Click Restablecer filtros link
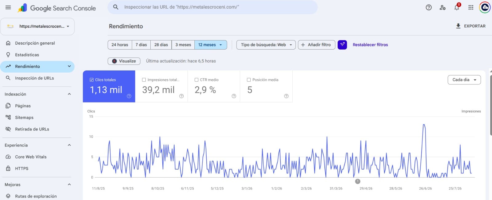The image size is (492, 200). tap(370, 45)
